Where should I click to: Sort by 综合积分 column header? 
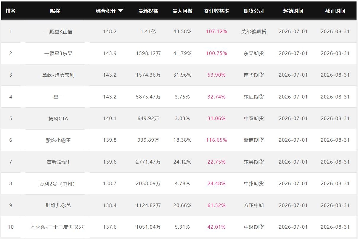(x=106, y=11)
